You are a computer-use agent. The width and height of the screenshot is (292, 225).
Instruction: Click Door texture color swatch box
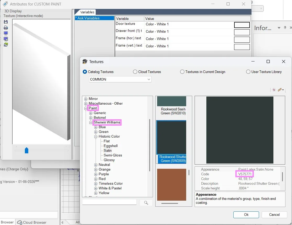click(x=242, y=25)
